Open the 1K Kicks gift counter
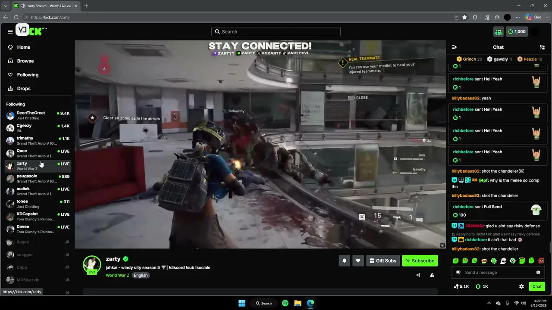 [x=482, y=286]
